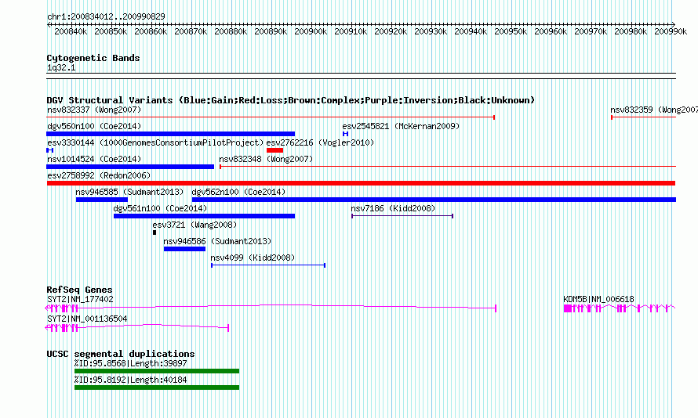Click the Cytogenetic Bands track title
This screenshot has height=418, width=698.
tap(93, 58)
